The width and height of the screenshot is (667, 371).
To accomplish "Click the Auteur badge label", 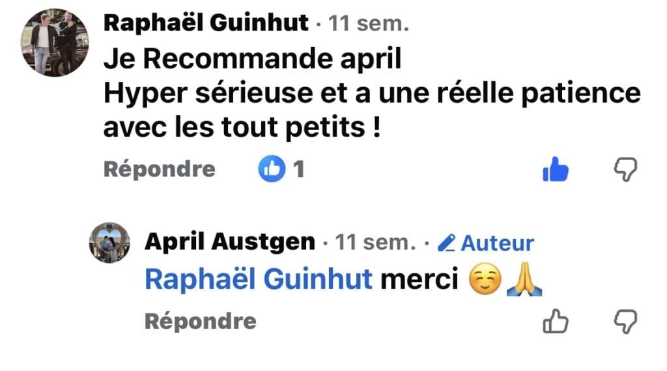I will click(497, 243).
